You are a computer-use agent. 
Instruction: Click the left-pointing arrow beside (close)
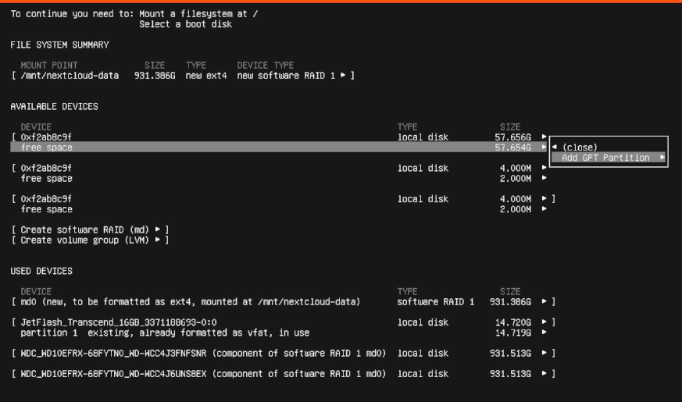pyautogui.click(x=555, y=147)
